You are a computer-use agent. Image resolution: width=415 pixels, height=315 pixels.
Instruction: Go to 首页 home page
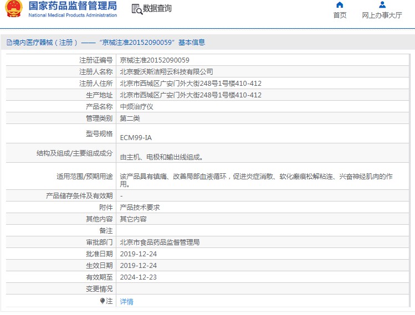pos(340,16)
